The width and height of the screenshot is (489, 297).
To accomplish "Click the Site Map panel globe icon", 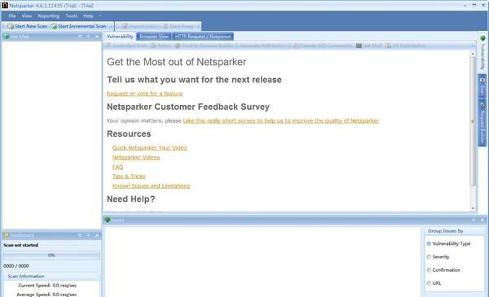I will point(7,37).
